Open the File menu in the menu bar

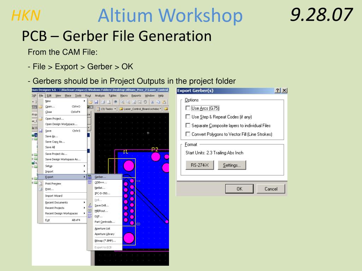pyautogui.click(x=41, y=96)
